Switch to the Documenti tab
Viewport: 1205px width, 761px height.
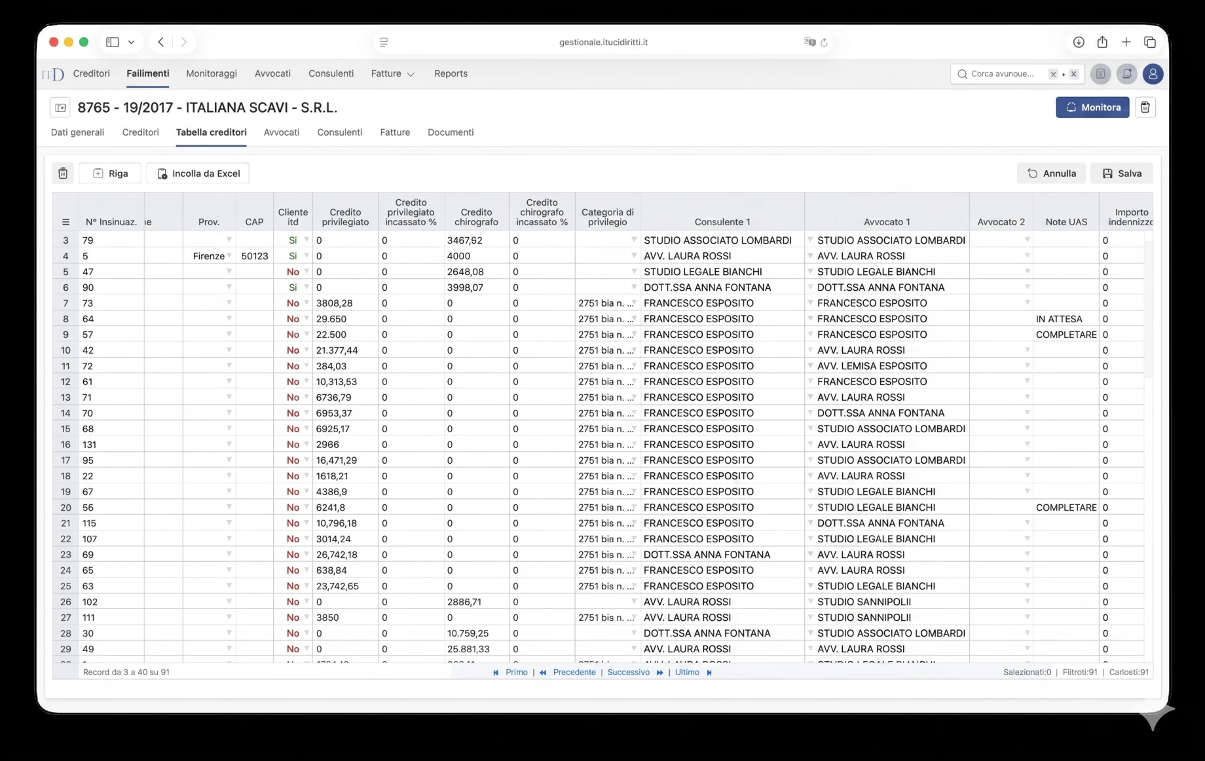click(x=451, y=132)
